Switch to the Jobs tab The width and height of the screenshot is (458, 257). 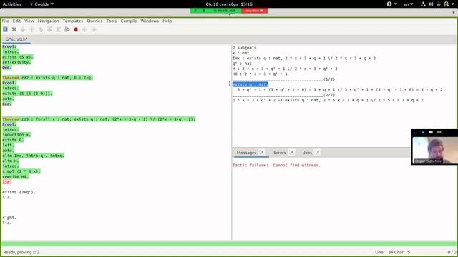(x=307, y=152)
